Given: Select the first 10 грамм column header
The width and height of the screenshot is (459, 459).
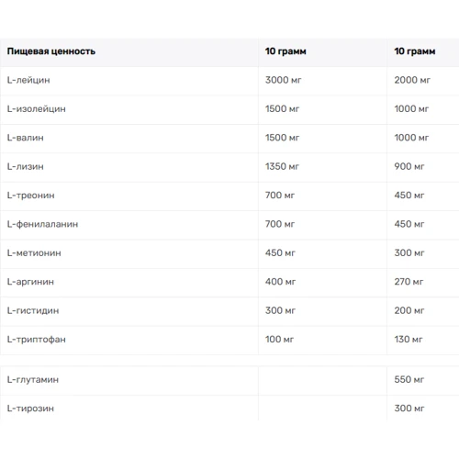Looking at the screenshot, I should click(x=285, y=51).
